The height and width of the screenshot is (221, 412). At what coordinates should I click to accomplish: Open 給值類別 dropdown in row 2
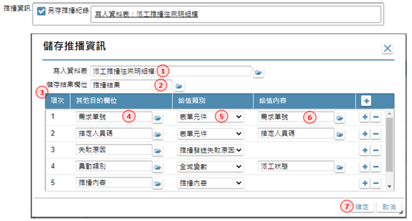210,134
